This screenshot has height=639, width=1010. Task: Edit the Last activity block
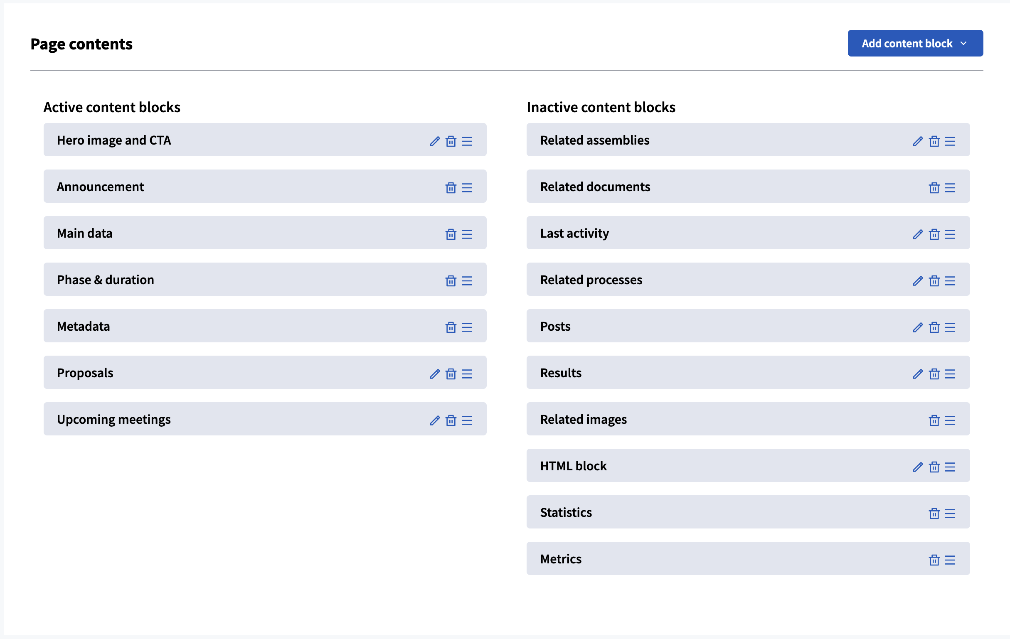pyautogui.click(x=918, y=235)
